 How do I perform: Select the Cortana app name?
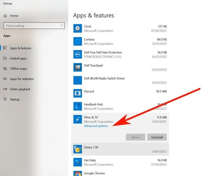(89, 39)
